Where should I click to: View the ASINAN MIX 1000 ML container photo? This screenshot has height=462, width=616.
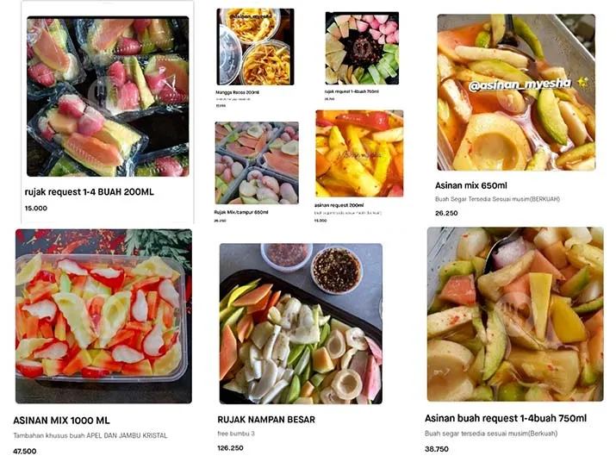[x=103, y=316]
